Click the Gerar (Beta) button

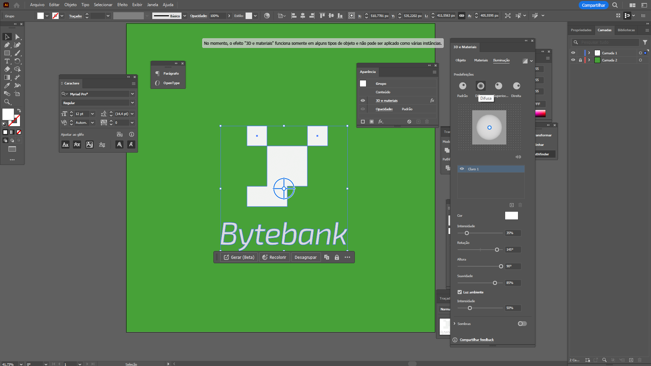click(x=239, y=257)
